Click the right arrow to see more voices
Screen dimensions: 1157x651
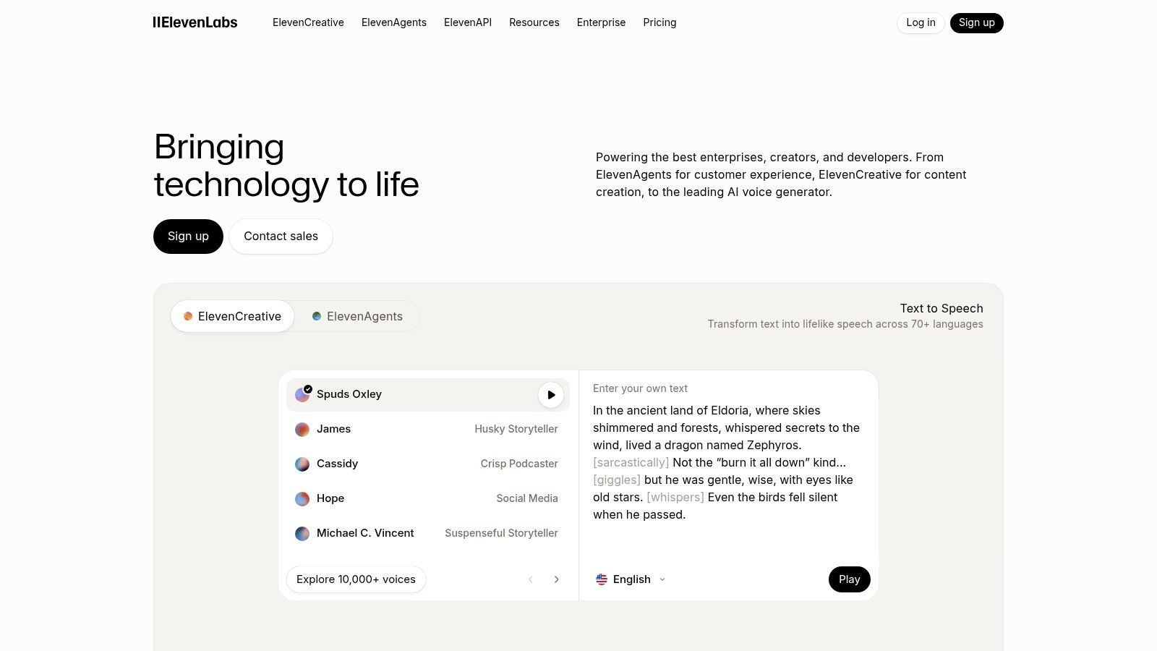point(556,579)
